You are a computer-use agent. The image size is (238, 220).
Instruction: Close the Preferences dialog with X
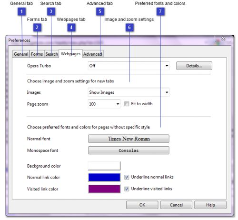223,39
